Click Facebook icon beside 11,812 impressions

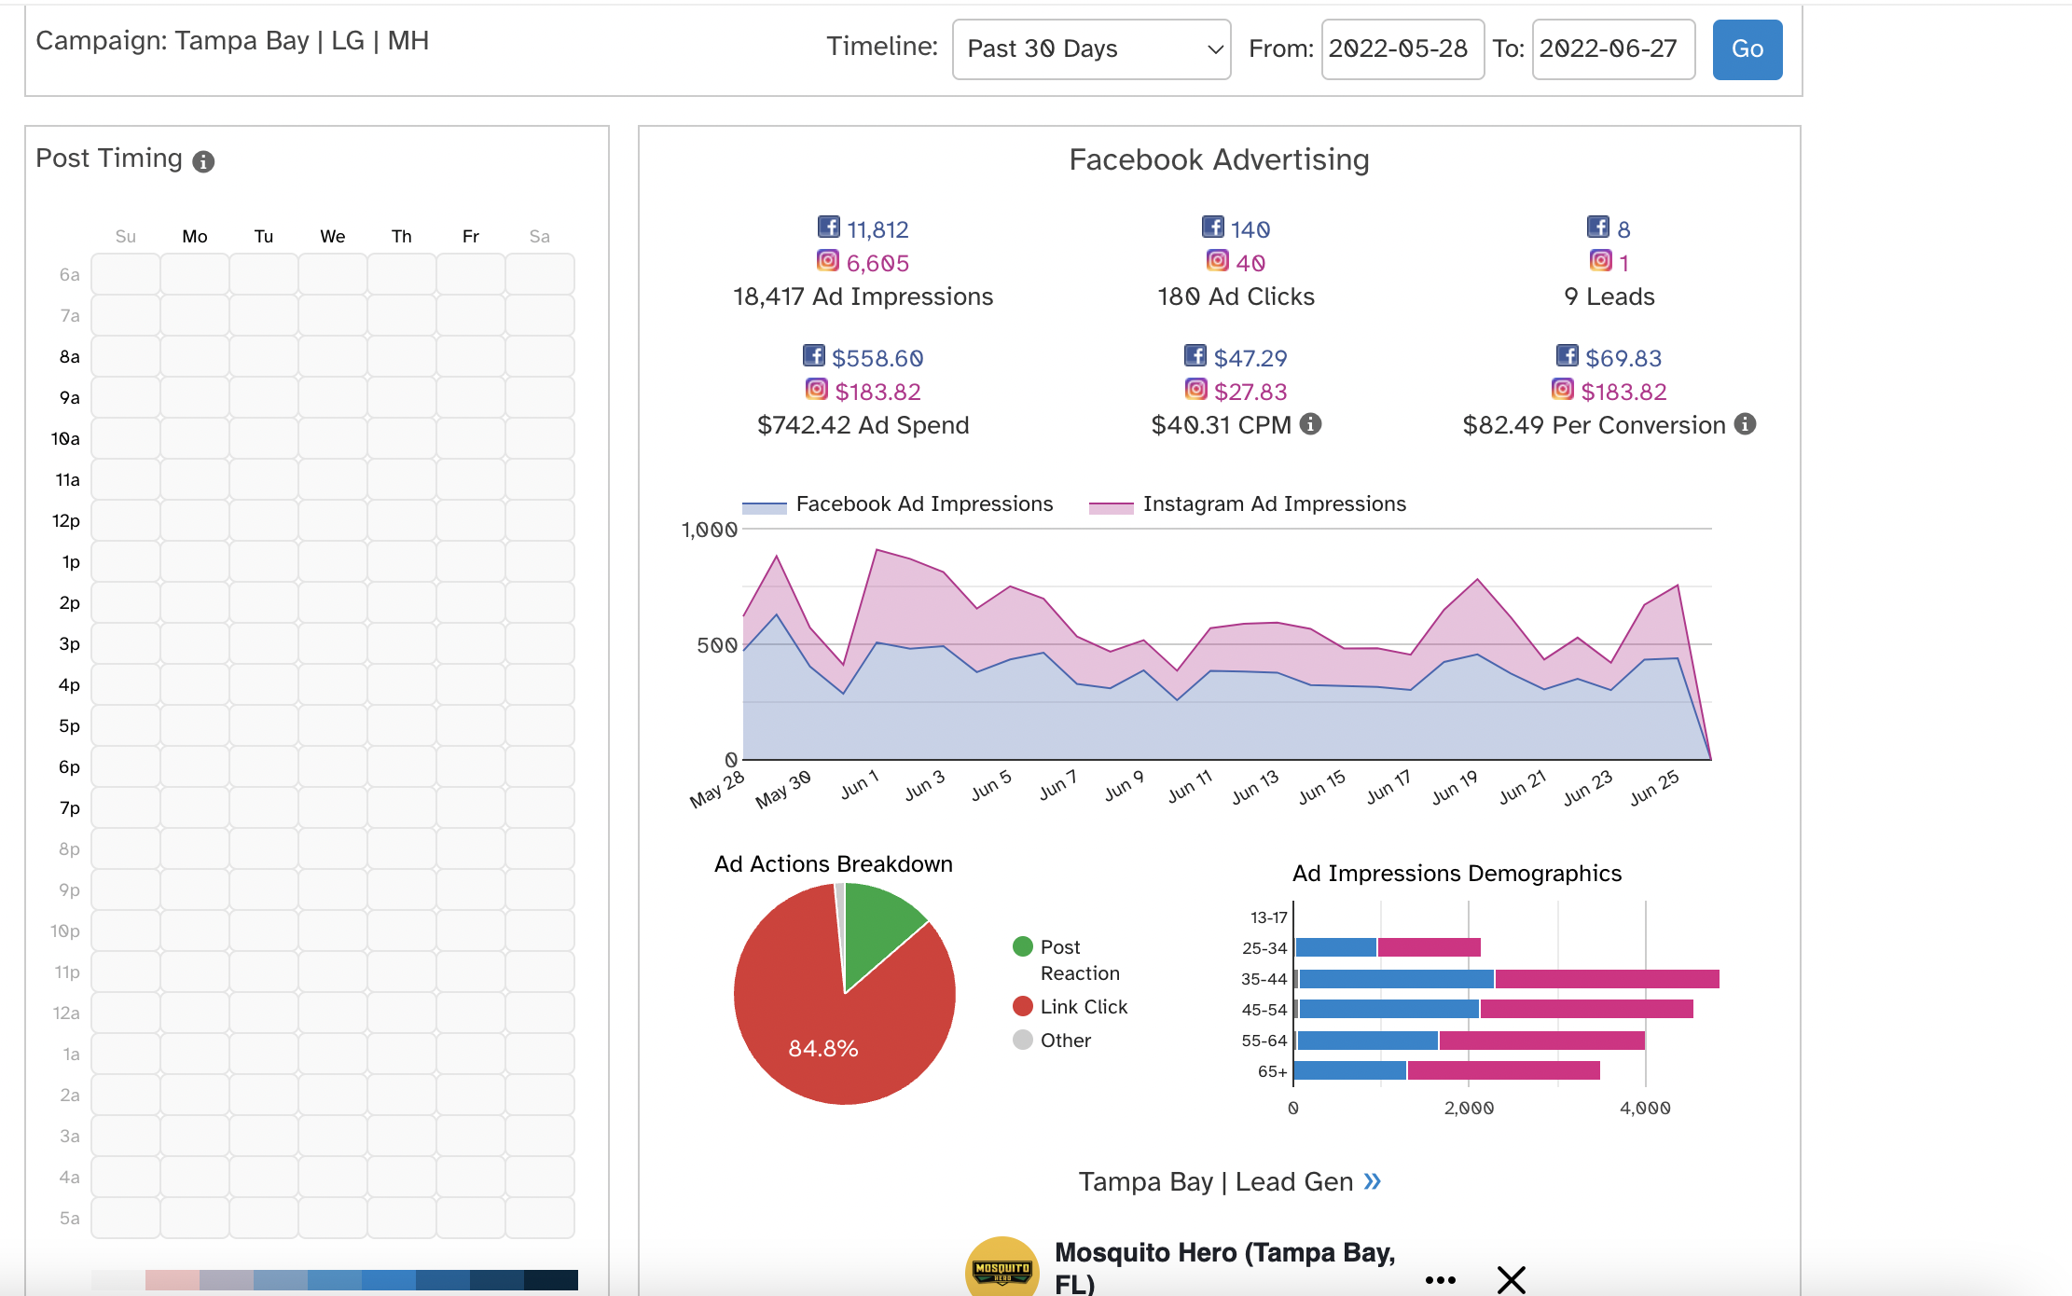828,227
